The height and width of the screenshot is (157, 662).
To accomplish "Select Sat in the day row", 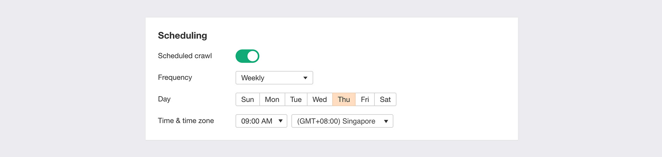I will pyautogui.click(x=385, y=100).
